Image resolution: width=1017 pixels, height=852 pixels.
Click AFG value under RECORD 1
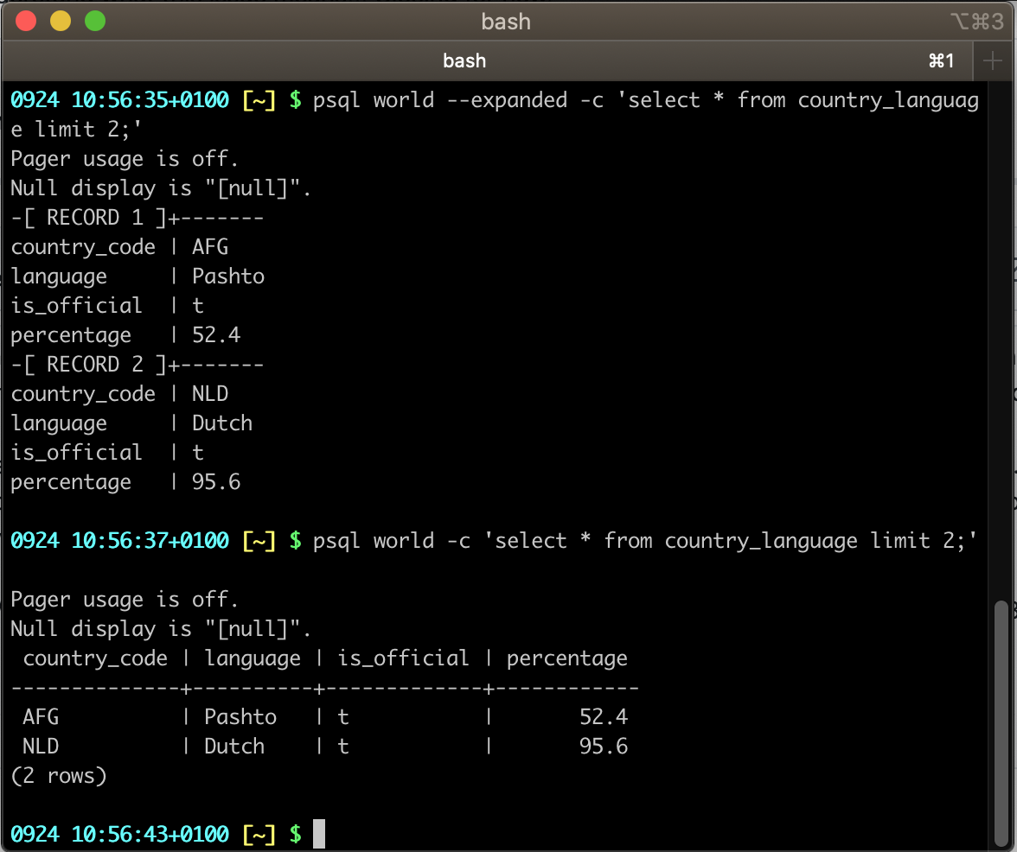click(x=210, y=247)
